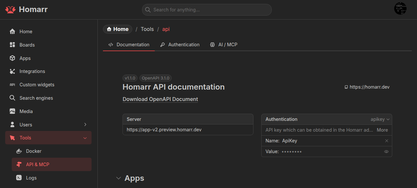Click the Users person icon in the sidebar
417x188 pixels.
pos(12,124)
